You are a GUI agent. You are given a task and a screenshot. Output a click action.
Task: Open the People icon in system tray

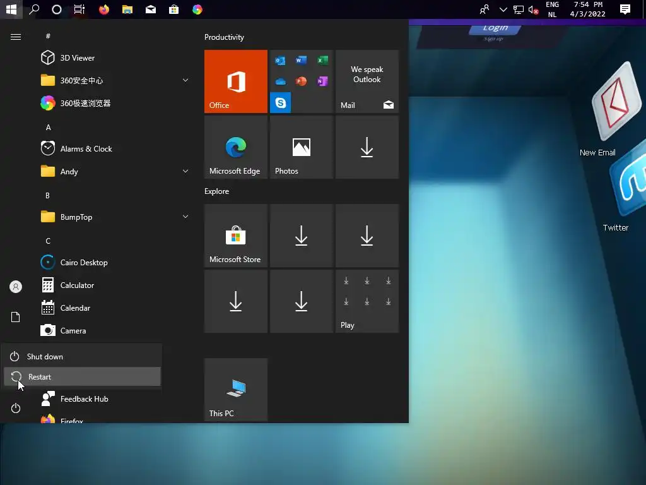point(484,9)
